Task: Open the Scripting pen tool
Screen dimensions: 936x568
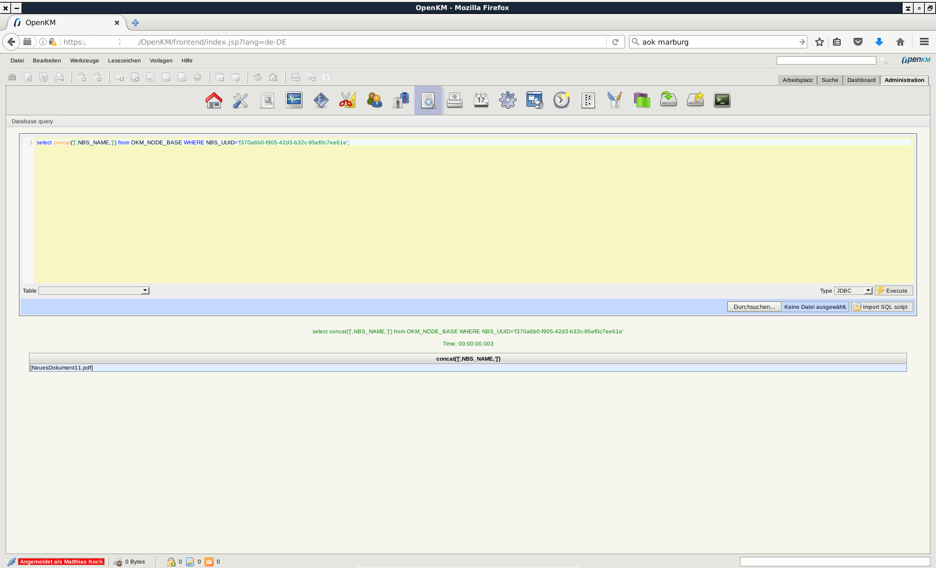Action: pyautogui.click(x=615, y=100)
